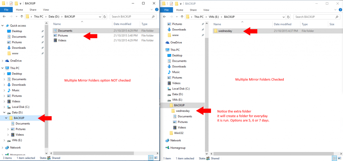Viewport: 343px width, 161px height.
Task: Open File tab in left BACKUP window
Action: (x=6, y=10)
